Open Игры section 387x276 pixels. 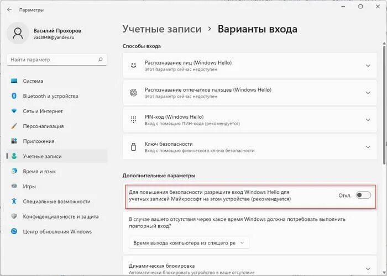[x=57, y=186]
